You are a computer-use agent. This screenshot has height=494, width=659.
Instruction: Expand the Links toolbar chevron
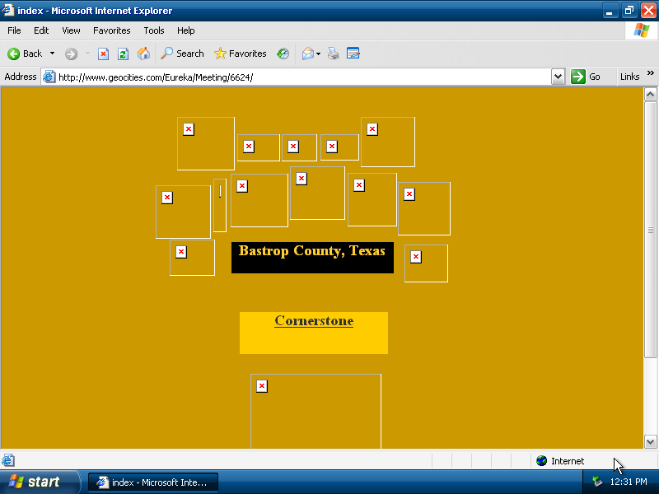pyautogui.click(x=651, y=73)
